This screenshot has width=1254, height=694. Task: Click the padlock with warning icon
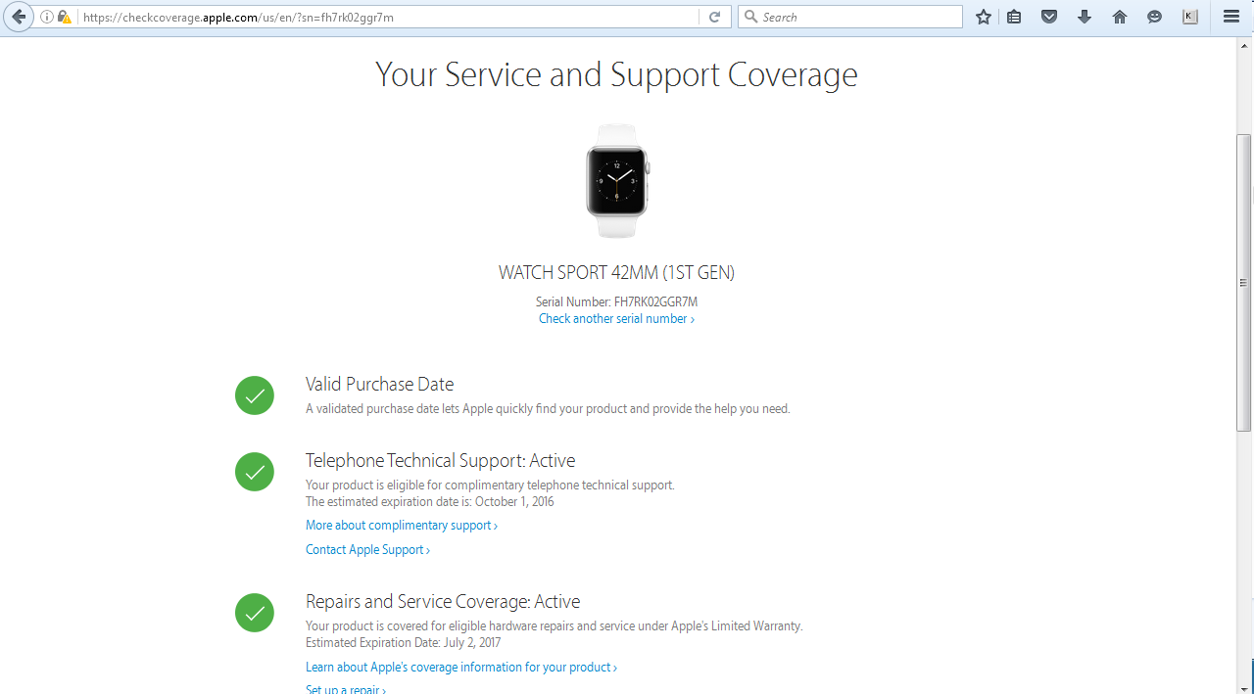[64, 17]
